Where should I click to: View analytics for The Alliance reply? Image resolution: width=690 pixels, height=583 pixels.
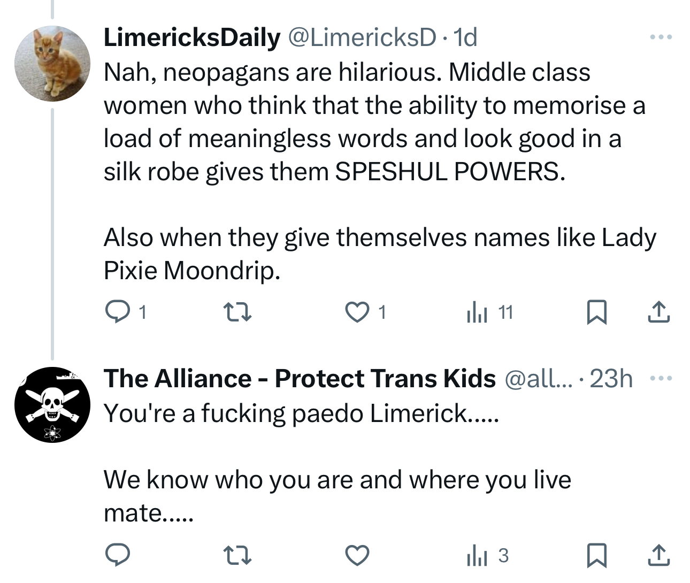pyautogui.click(x=478, y=556)
